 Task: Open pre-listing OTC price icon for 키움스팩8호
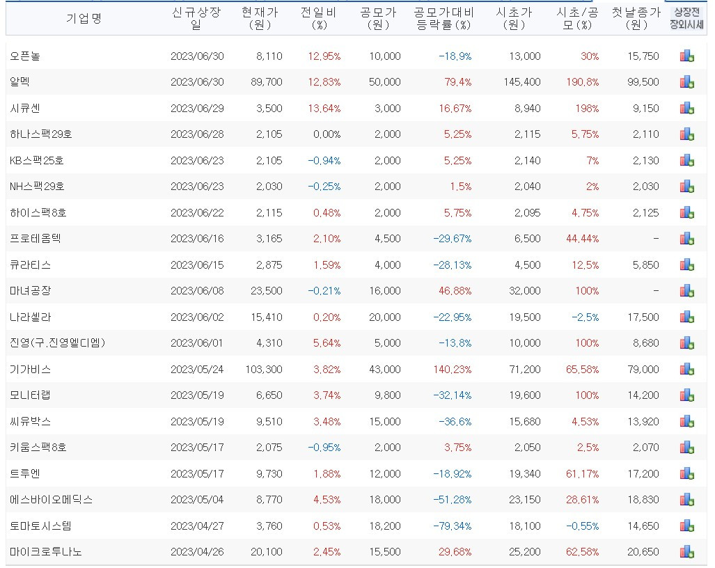(686, 447)
